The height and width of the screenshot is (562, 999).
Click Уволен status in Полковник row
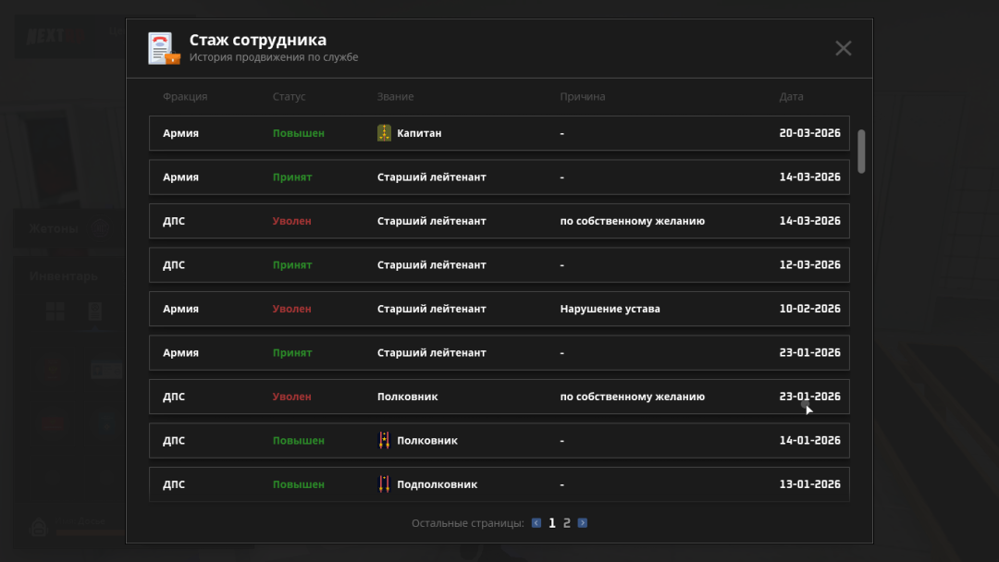coord(291,397)
